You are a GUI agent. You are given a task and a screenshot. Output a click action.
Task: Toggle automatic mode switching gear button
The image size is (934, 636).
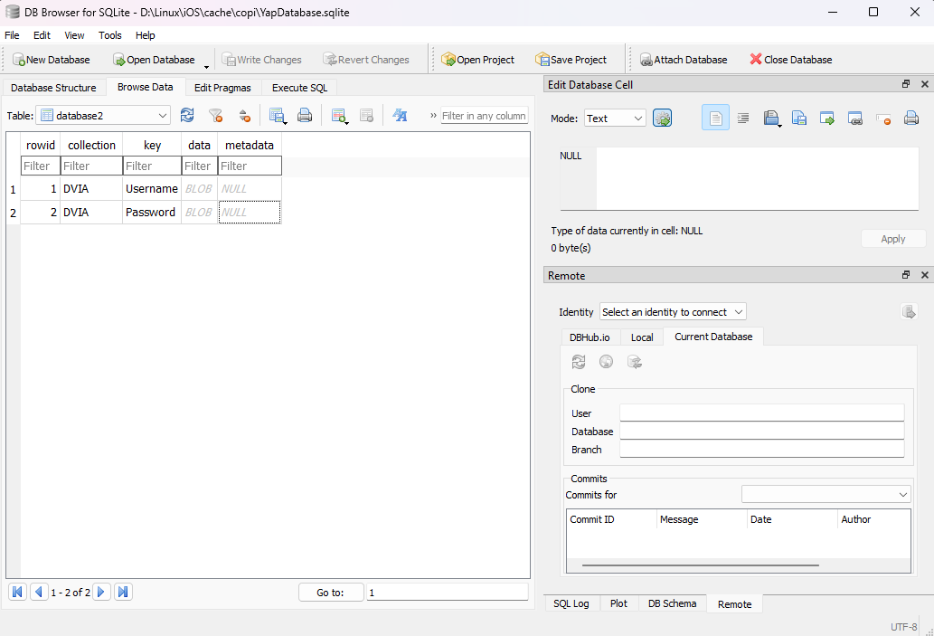point(662,118)
